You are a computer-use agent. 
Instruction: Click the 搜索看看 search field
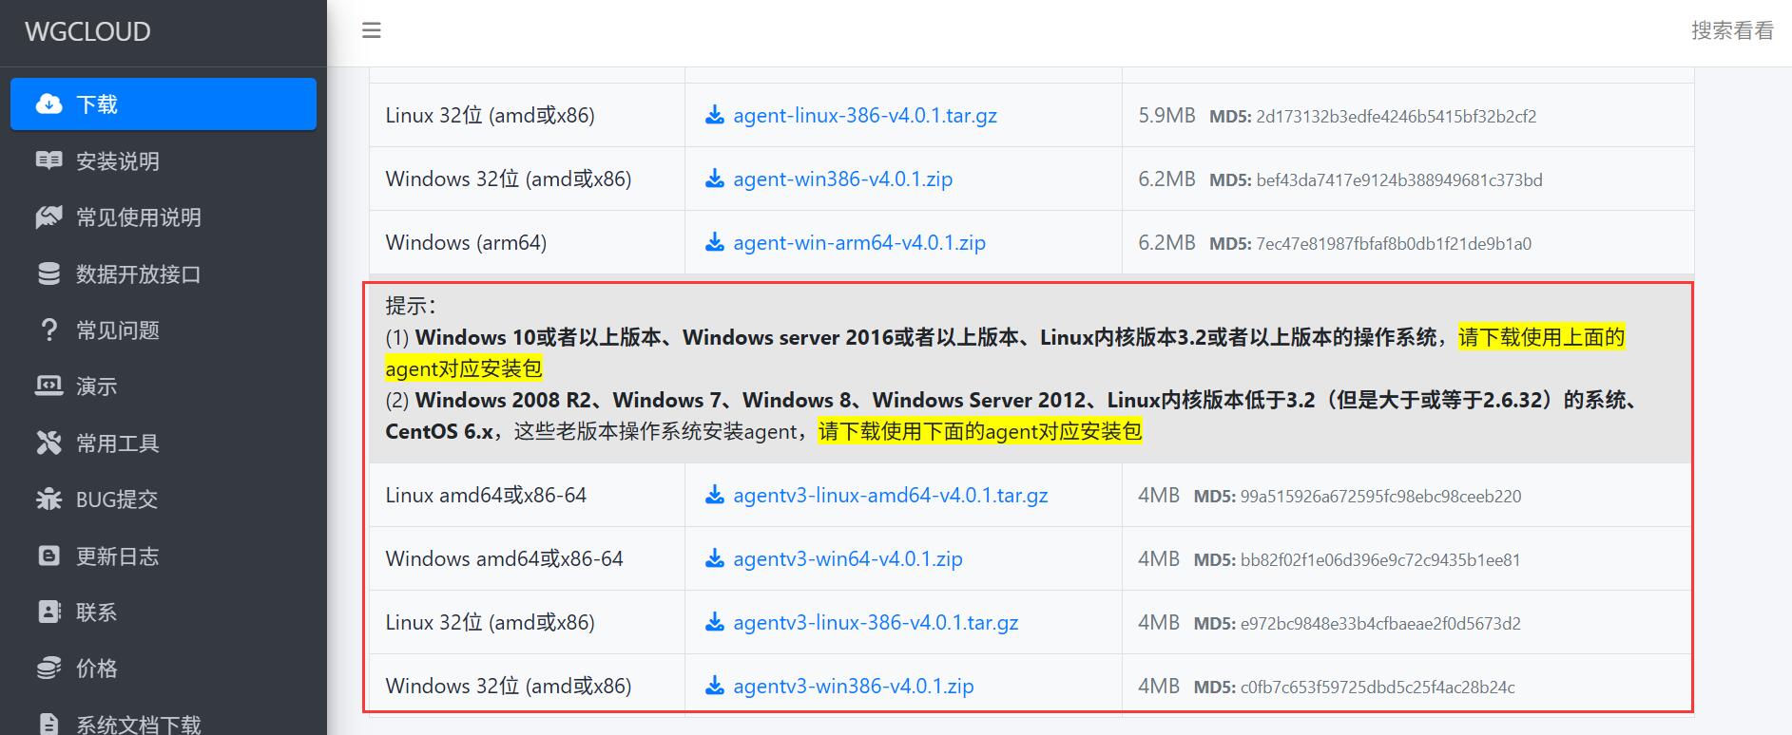point(1732,30)
